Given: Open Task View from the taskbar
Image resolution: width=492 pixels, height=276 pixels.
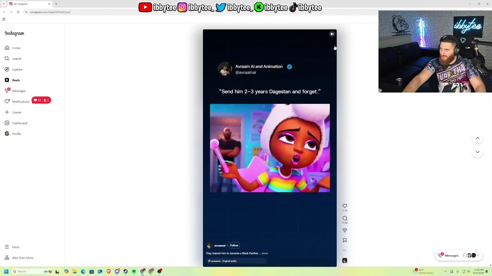Looking at the screenshot, I should (x=57, y=271).
